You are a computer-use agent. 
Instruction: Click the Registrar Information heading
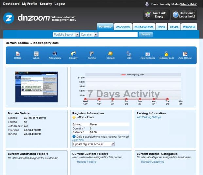[x=88, y=113]
